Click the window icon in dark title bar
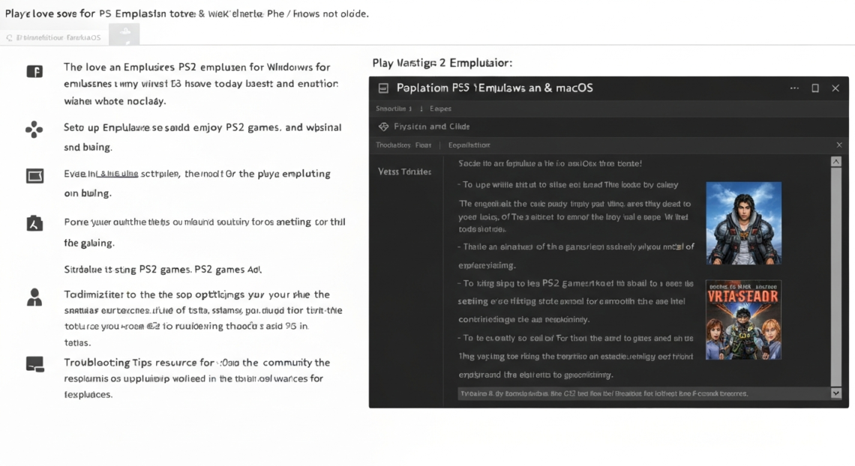 [383, 88]
